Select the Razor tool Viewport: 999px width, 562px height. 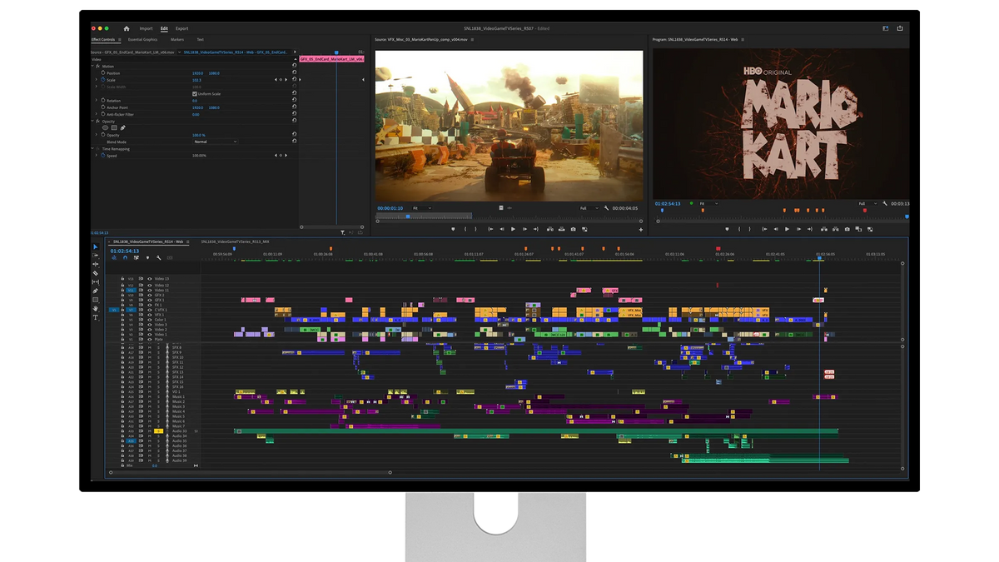tap(95, 273)
